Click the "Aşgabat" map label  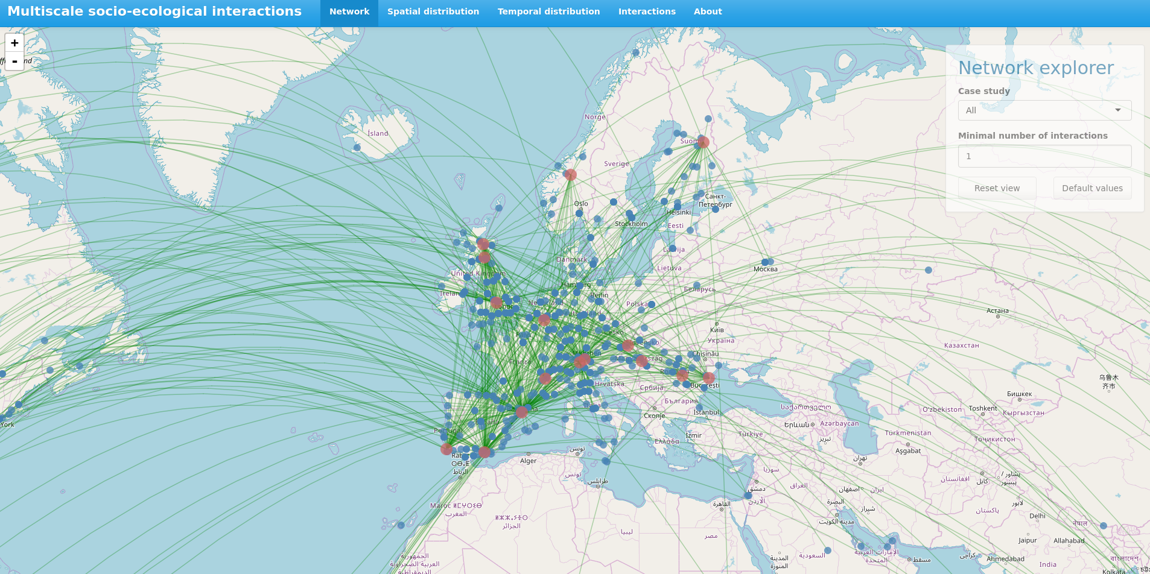point(908,451)
